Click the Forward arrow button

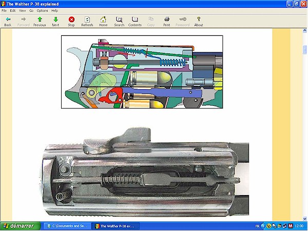24,22
